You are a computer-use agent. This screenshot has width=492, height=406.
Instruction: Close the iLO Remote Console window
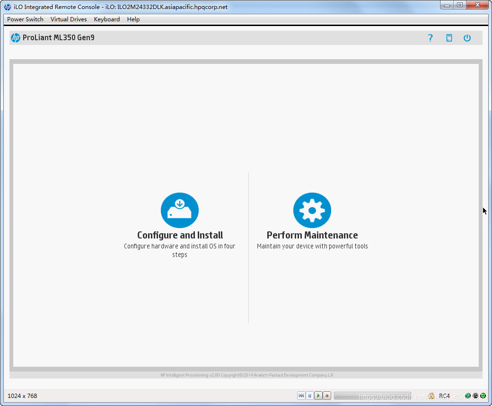(x=478, y=5)
